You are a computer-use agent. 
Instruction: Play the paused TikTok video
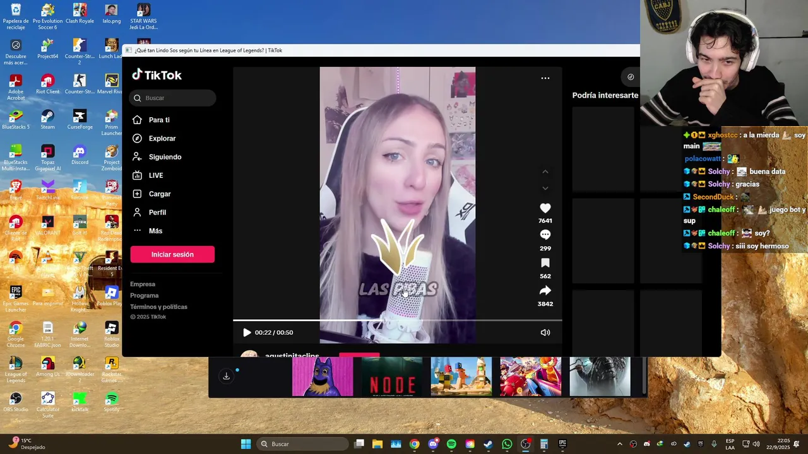click(247, 332)
